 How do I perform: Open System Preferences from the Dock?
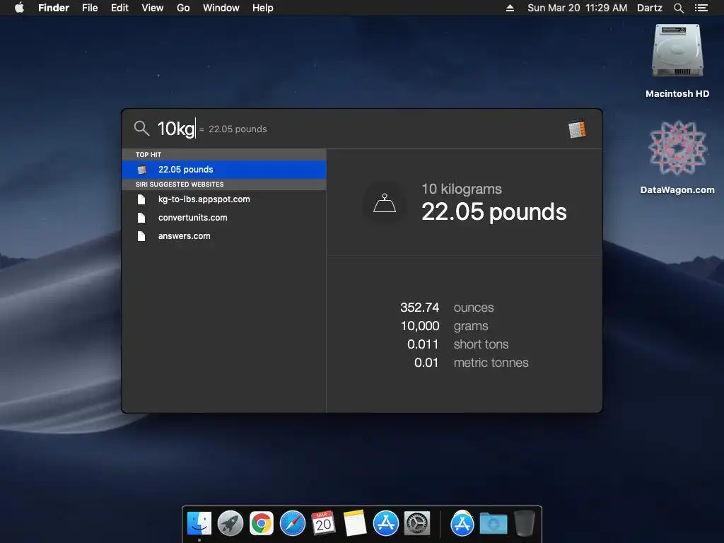point(417,524)
